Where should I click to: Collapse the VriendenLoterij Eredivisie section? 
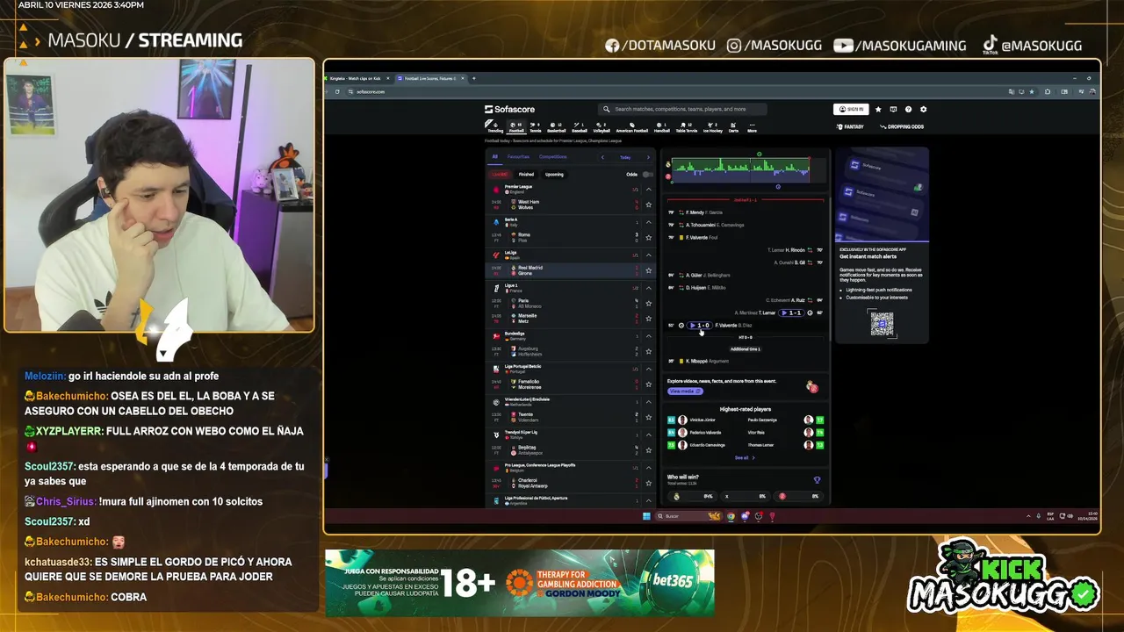(x=649, y=401)
